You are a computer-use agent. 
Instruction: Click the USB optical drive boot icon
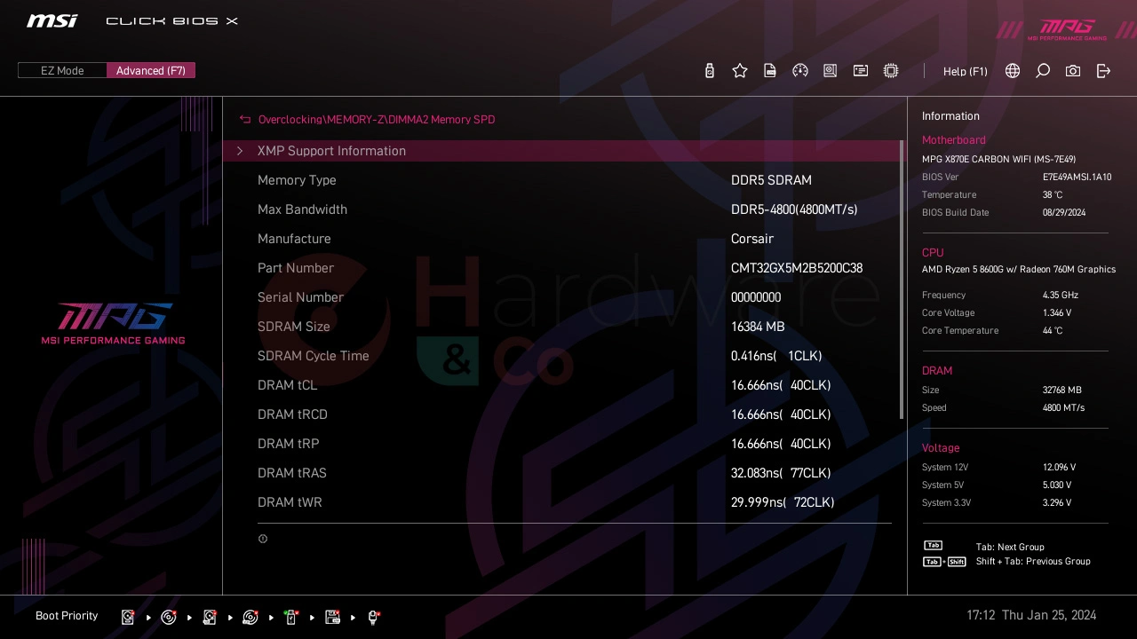tap(250, 617)
